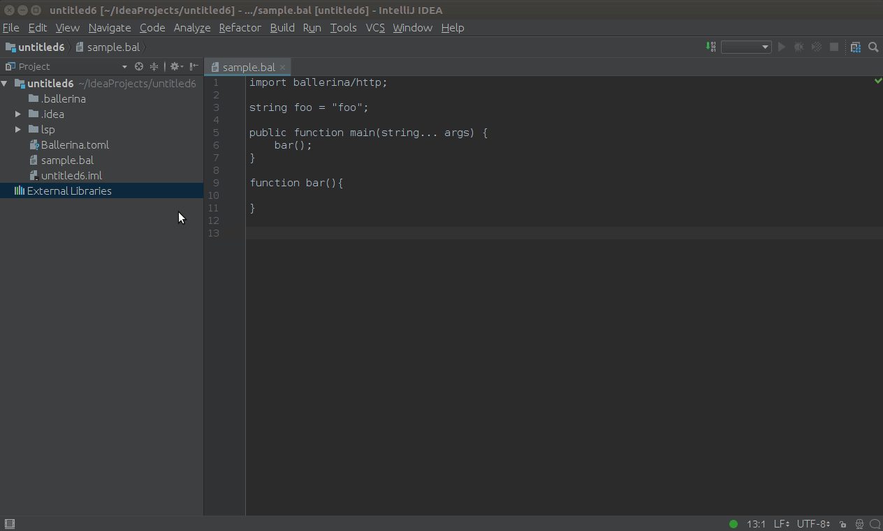Expand the lsp folder
Screen dimensions: 883x531
coord(18,129)
